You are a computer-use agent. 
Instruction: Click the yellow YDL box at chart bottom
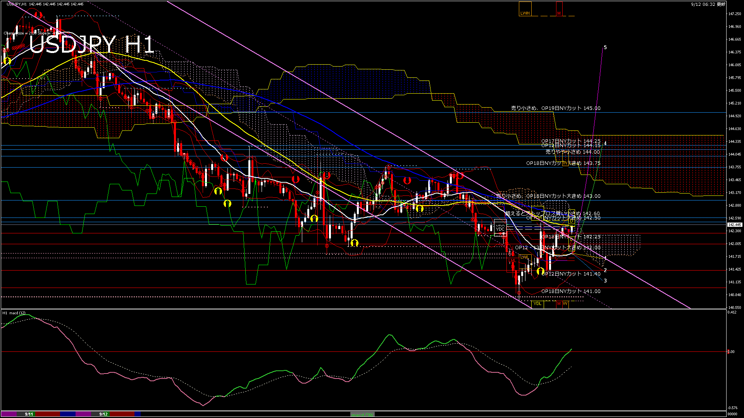coord(537,304)
